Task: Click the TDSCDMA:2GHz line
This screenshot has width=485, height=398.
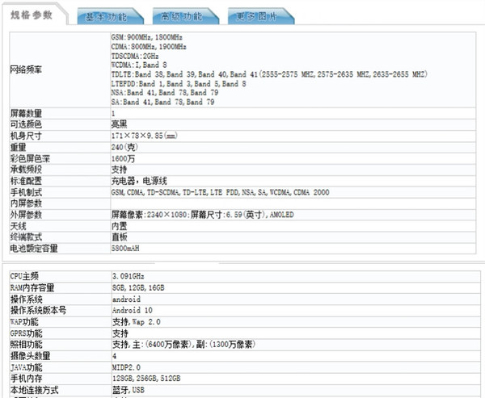Action: pyautogui.click(x=135, y=56)
